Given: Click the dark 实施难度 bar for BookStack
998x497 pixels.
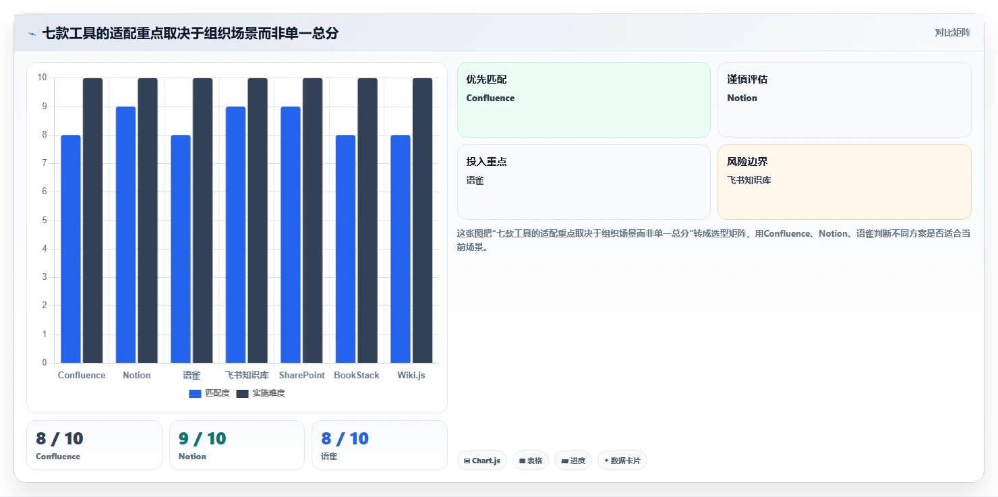Looking at the screenshot, I should (x=368, y=221).
